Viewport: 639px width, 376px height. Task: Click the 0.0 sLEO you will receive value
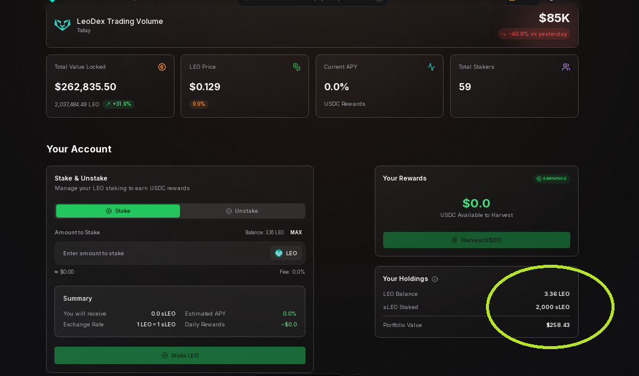(x=163, y=314)
